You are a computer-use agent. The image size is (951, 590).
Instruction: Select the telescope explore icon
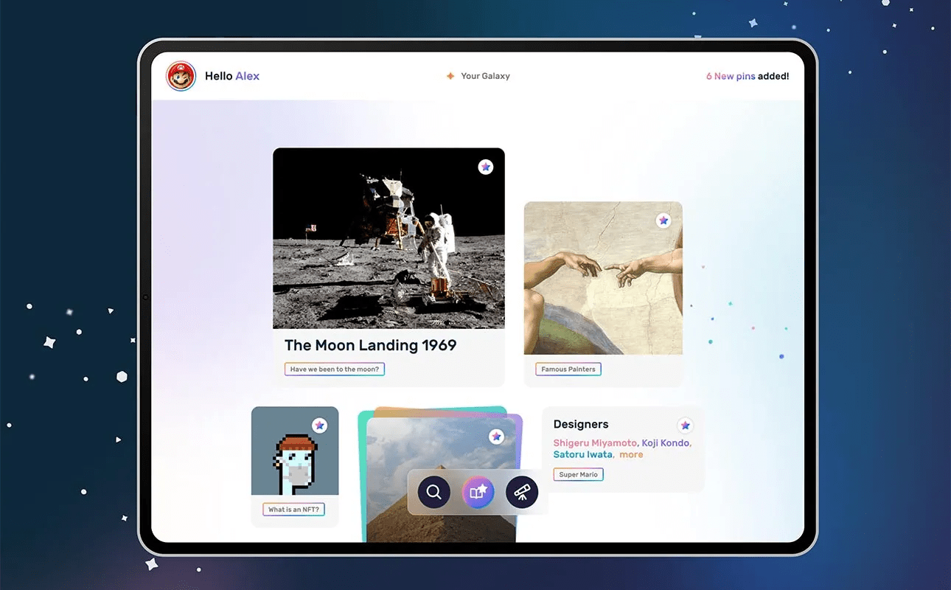(x=522, y=492)
